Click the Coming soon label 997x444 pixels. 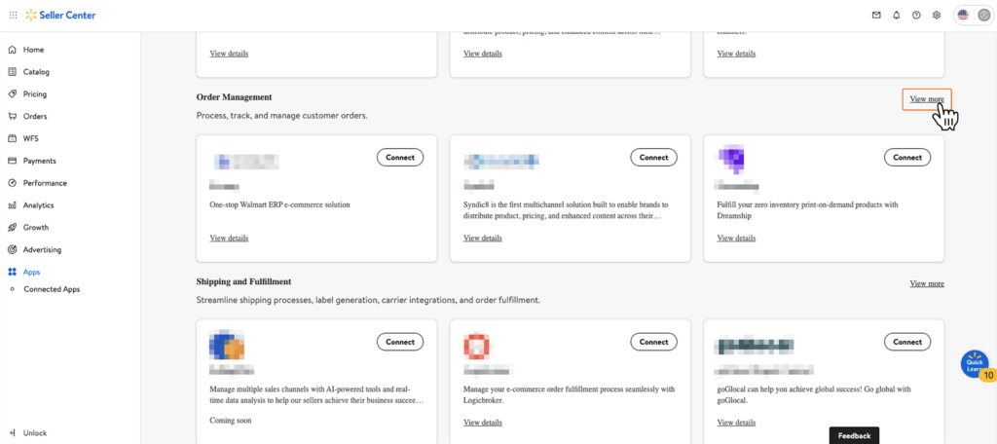[x=230, y=421]
